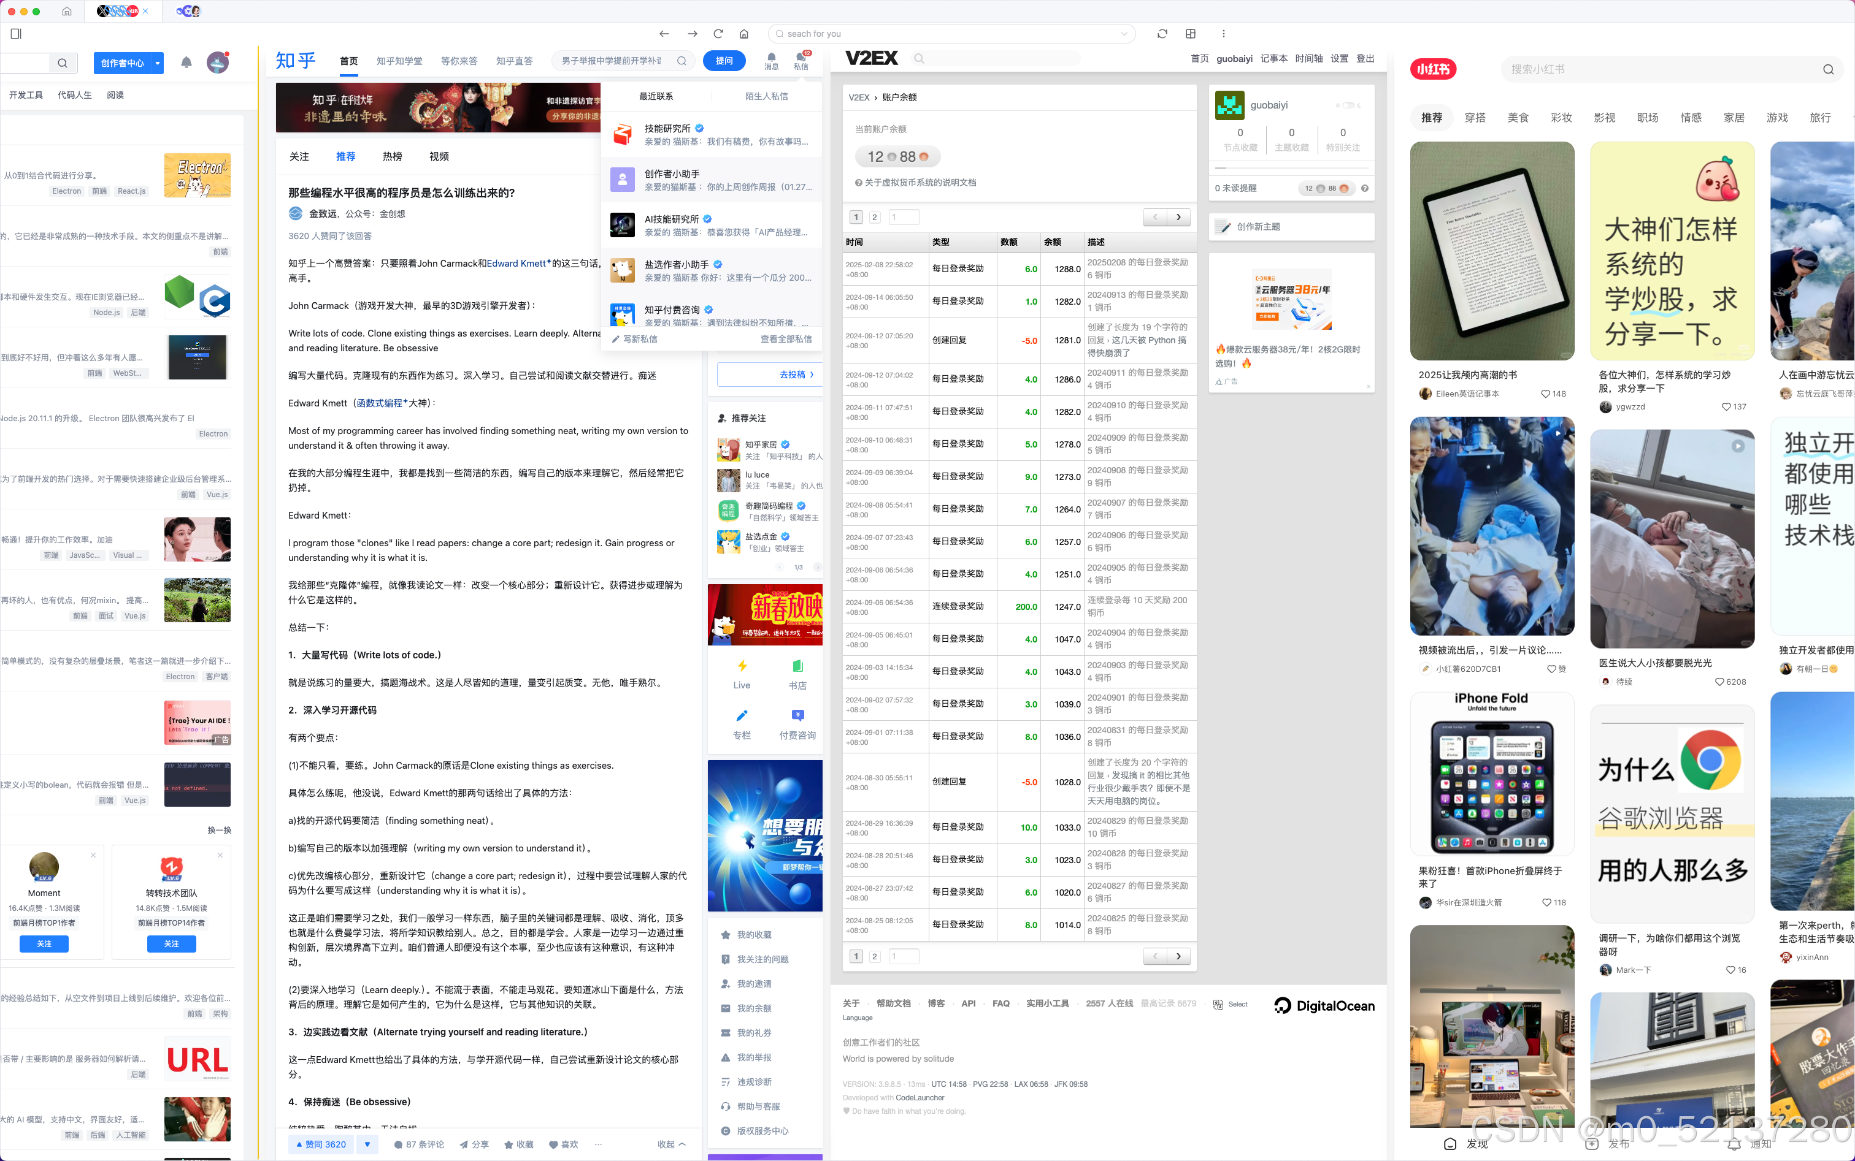
Task: Toggle the 喜欢 heart on the Zhihu article
Action: tap(555, 1144)
